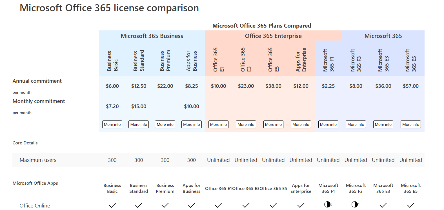This screenshot has height=210, width=444.
Task: Open More info for Office 365 E5
Action: [x=273, y=124]
